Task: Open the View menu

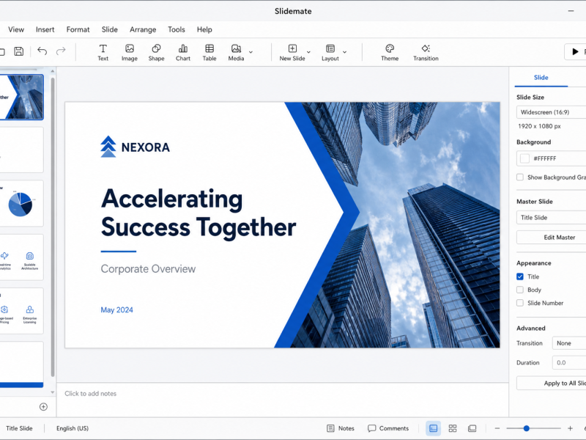Action: 16,29
